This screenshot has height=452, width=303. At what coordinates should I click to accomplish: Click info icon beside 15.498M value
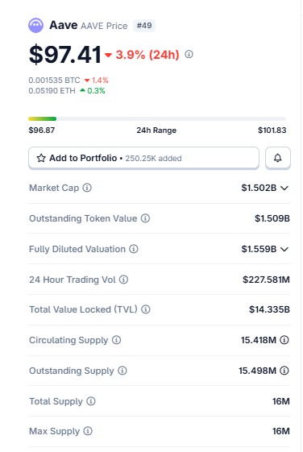[x=284, y=371]
